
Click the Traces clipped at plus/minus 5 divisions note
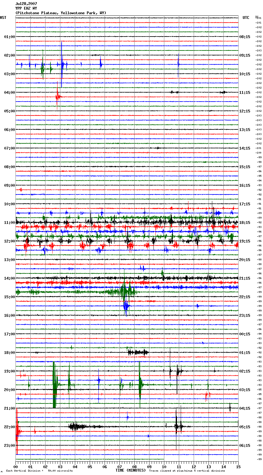pos(187,471)
